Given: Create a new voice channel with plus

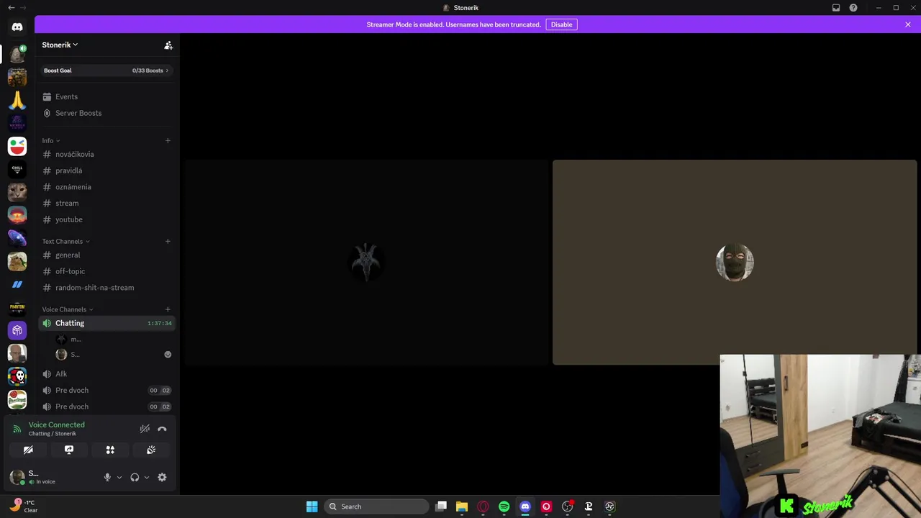Looking at the screenshot, I should point(168,309).
